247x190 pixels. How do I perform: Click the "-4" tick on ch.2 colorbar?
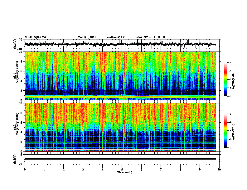pyautogui.click(x=230, y=122)
